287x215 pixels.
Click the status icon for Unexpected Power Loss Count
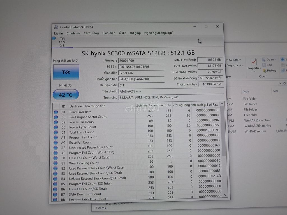coord(56,148)
